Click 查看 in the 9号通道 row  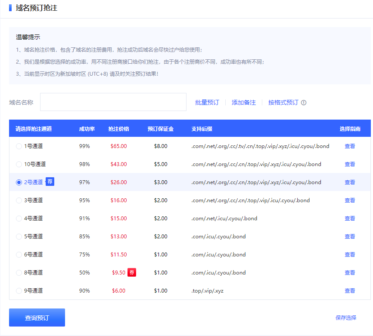(x=350, y=291)
